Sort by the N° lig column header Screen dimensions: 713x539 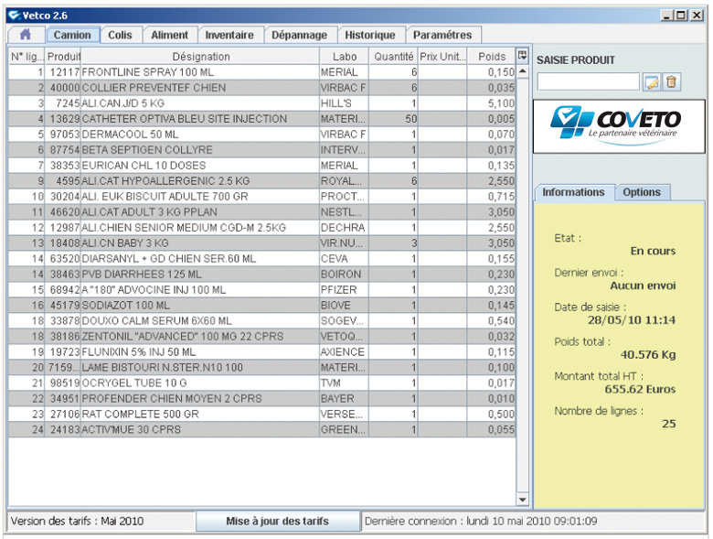click(x=27, y=57)
